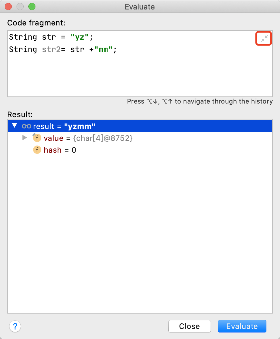The image size is (280, 339).
Task: Select the result = "yzmm" row
Action: tap(148, 126)
